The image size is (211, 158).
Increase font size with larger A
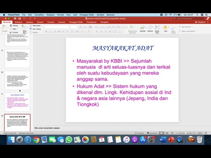(81, 27)
